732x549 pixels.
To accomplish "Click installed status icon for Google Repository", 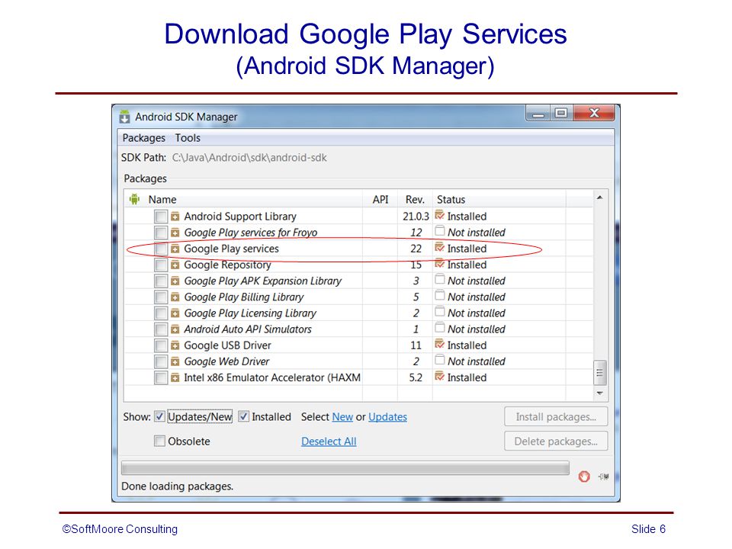I will click(439, 264).
